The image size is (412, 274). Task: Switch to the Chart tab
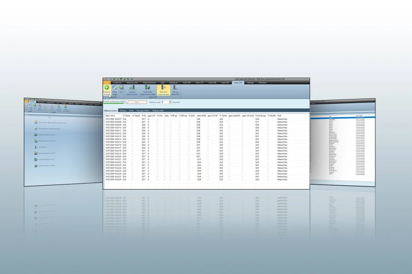(x=131, y=111)
